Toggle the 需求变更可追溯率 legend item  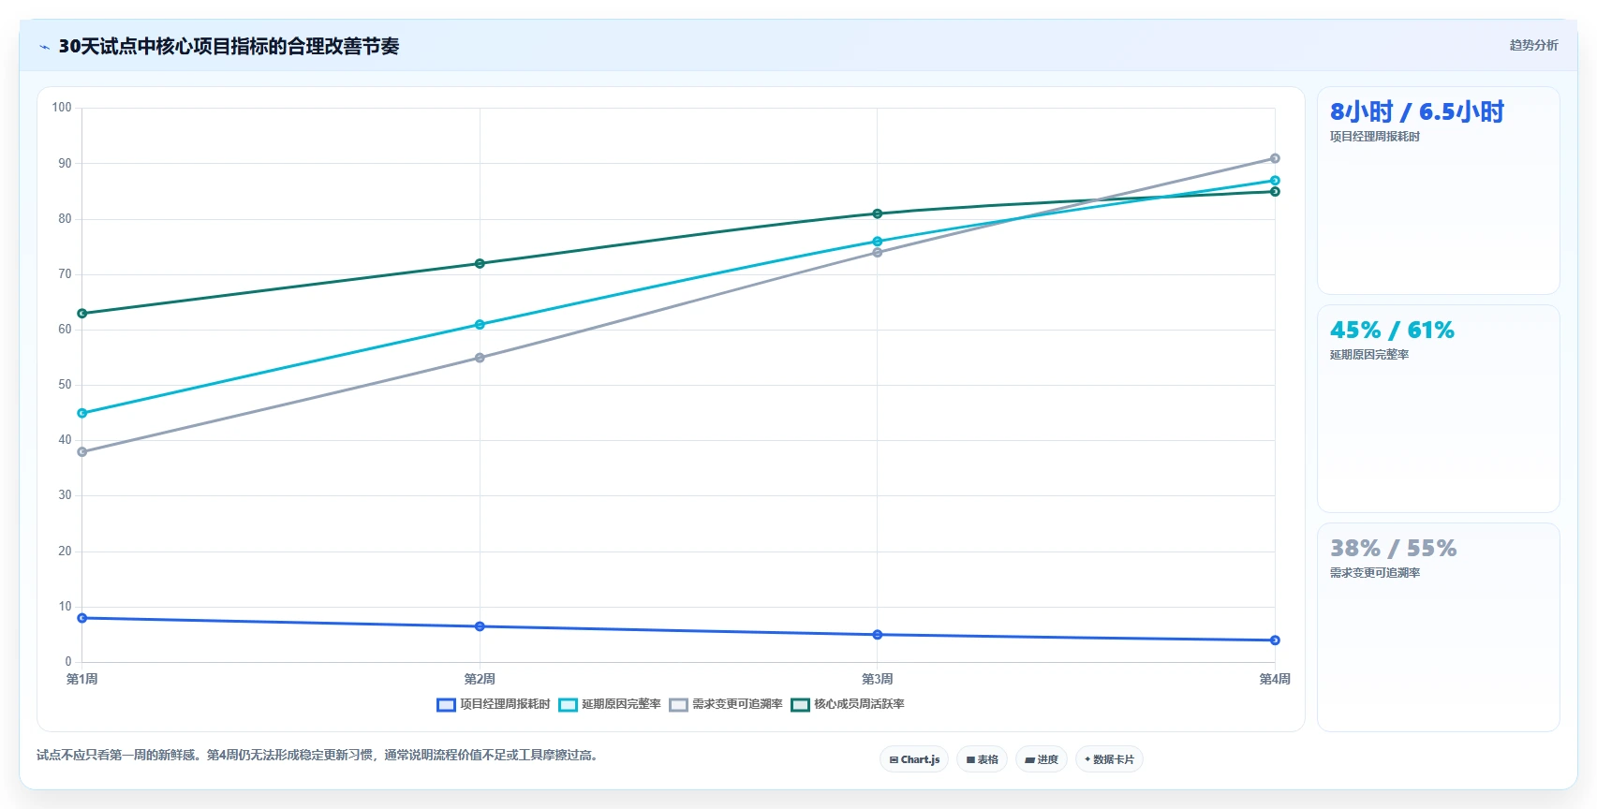point(726,704)
